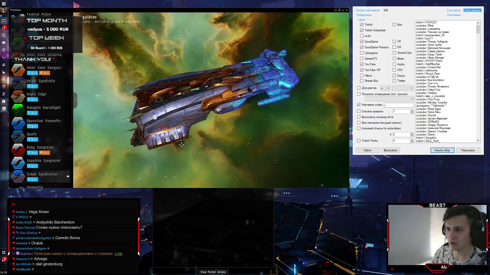Enable the VK checkbox
This screenshot has width=490, height=275.
[394, 41]
